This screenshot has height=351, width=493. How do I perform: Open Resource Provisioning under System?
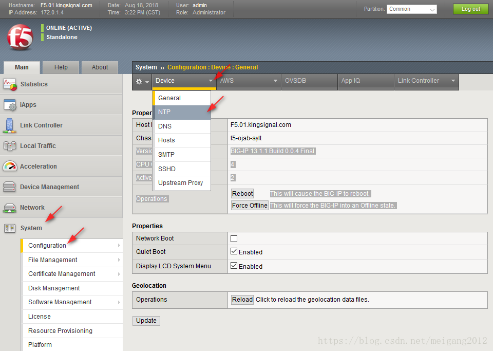click(x=72, y=331)
